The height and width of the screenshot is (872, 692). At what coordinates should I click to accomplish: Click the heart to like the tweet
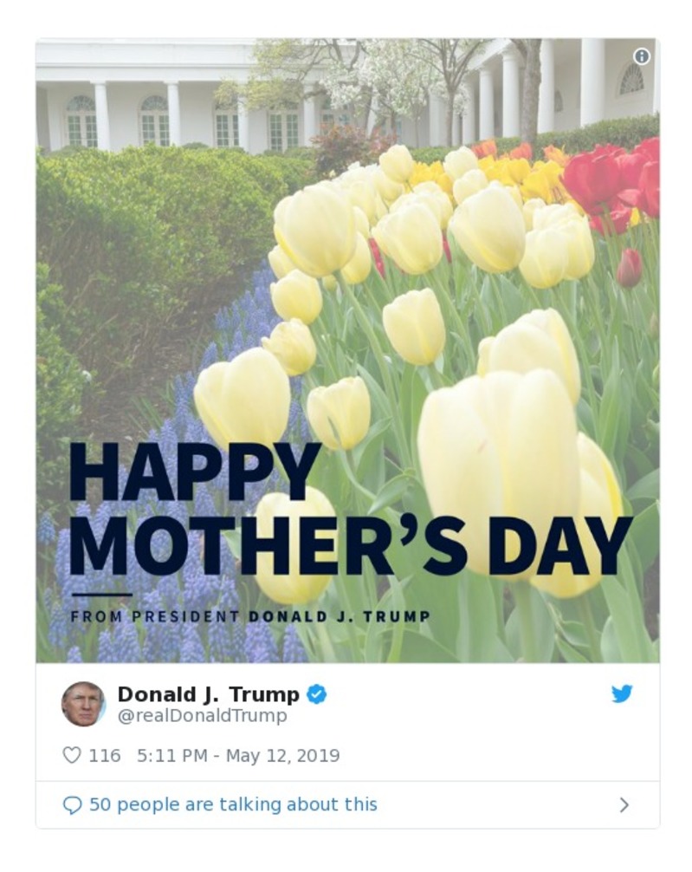[73, 755]
